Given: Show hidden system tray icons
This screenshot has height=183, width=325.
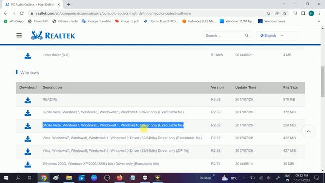Looking at the screenshot, I should click(244, 178).
